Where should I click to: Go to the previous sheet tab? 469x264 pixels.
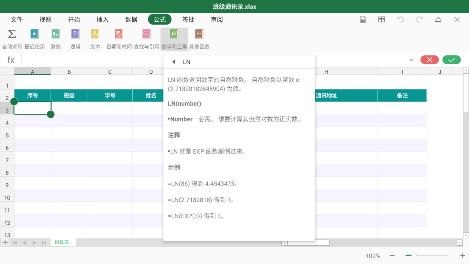[25, 243]
